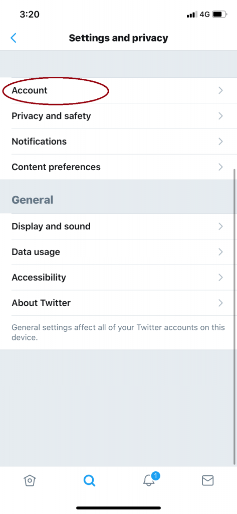Viewport: 237px width, 514px height.
Task: Expand Account chevron arrow
Action: pos(220,90)
